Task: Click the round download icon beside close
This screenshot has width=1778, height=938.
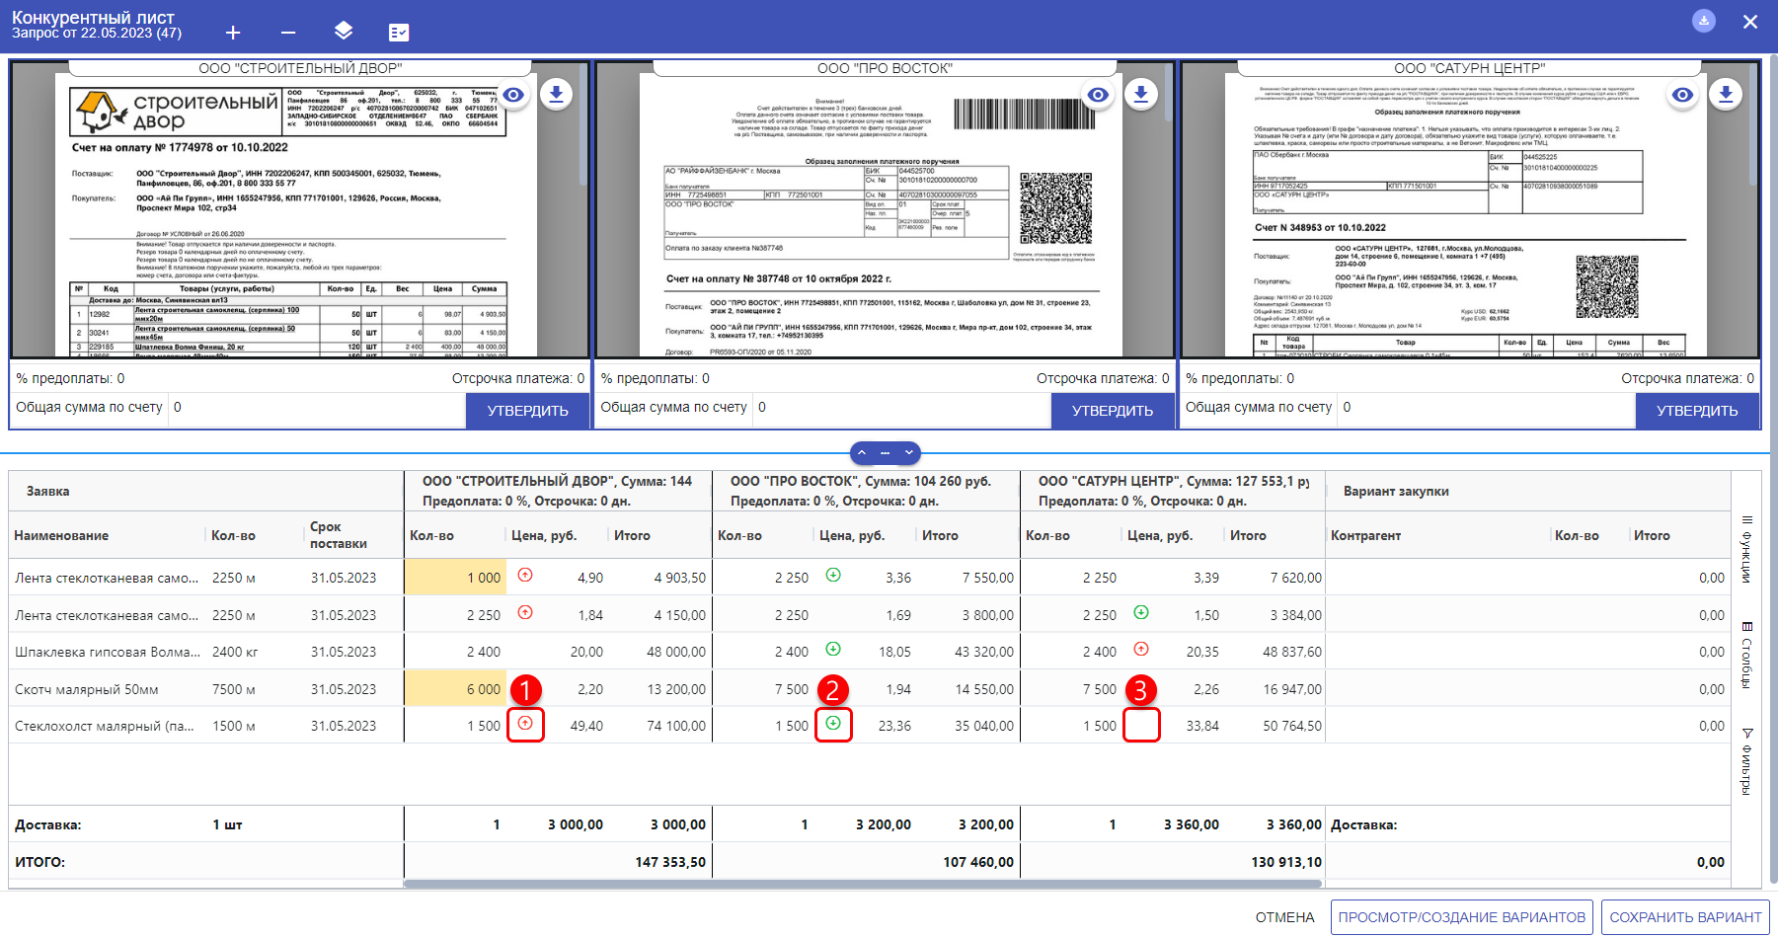Action: [1704, 21]
